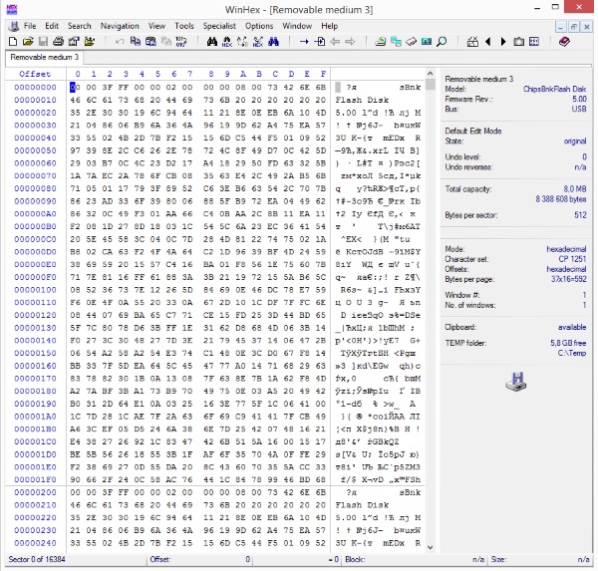Click the black left triangle navigation icon
598x571 pixels.
pos(487,41)
